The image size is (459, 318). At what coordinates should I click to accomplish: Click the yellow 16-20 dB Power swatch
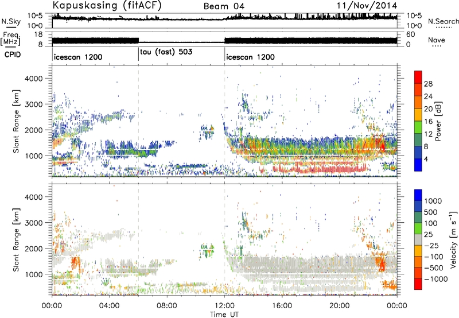pyautogui.click(x=418, y=114)
